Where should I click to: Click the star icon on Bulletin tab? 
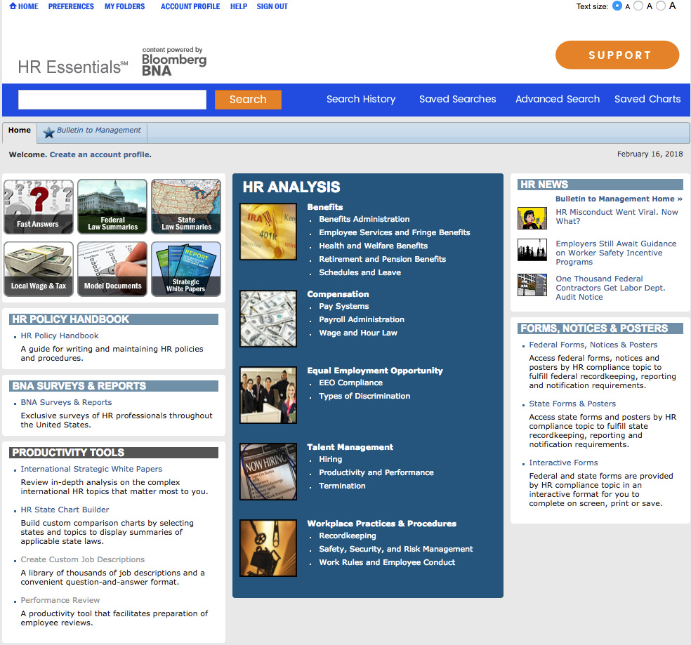[x=49, y=132]
